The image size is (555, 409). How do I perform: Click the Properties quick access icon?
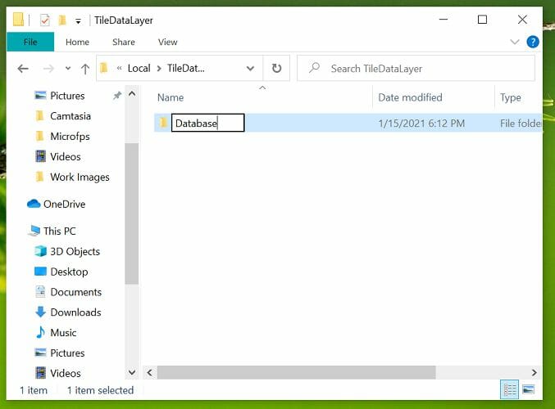tap(44, 20)
